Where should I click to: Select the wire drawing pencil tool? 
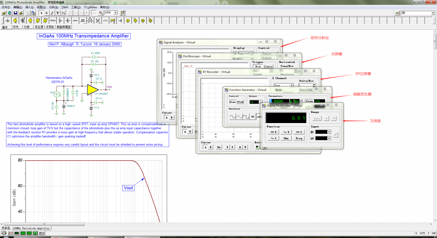[x=52, y=13]
